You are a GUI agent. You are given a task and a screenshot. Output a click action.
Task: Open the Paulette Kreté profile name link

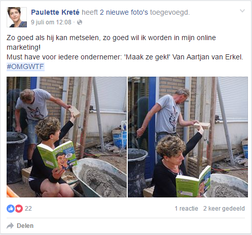55,12
